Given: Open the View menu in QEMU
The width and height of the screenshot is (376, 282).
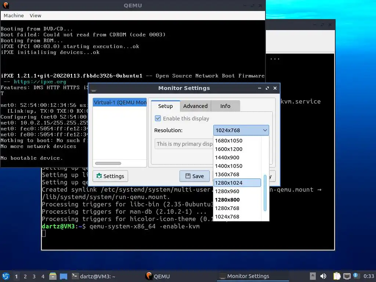Looking at the screenshot, I should (36, 15).
